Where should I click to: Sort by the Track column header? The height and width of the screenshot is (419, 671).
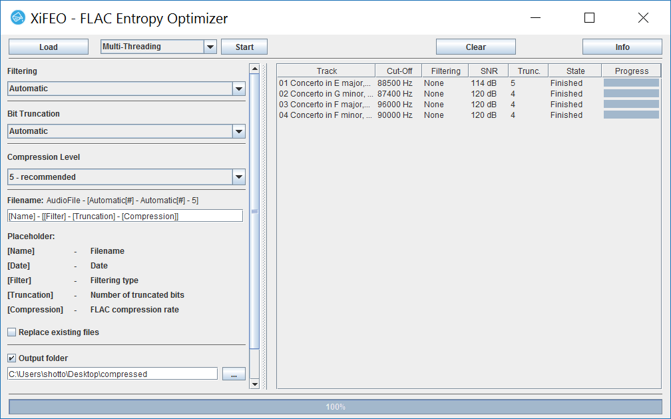(x=326, y=71)
